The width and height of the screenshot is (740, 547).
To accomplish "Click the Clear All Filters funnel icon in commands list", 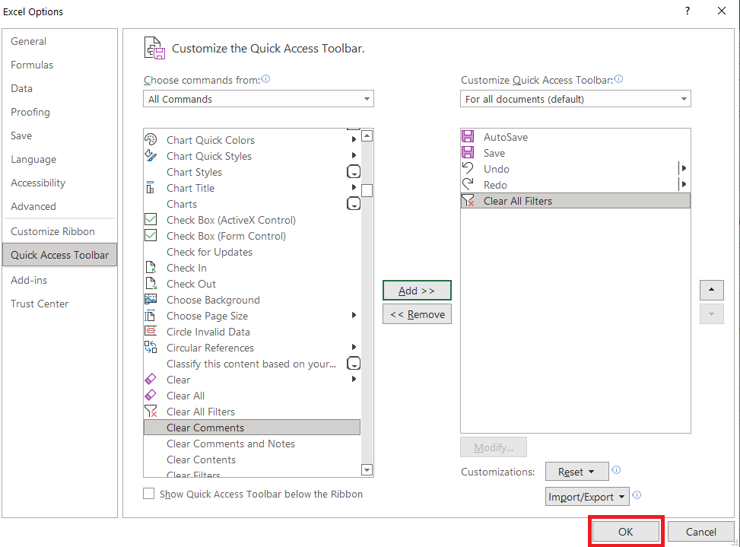I will (151, 411).
